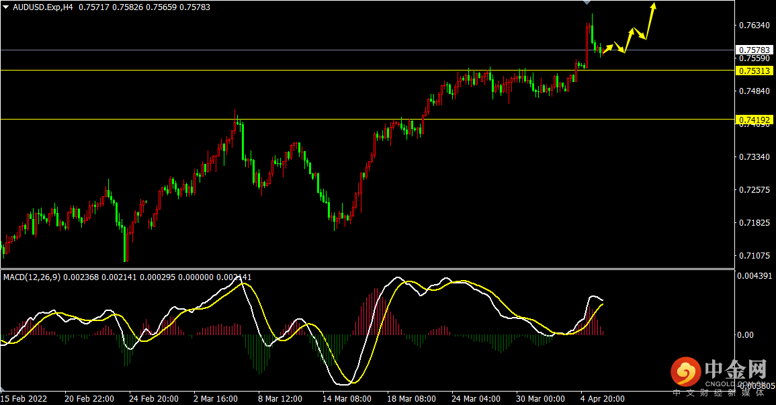Click the 15 Feb 2022 date label

point(24,398)
